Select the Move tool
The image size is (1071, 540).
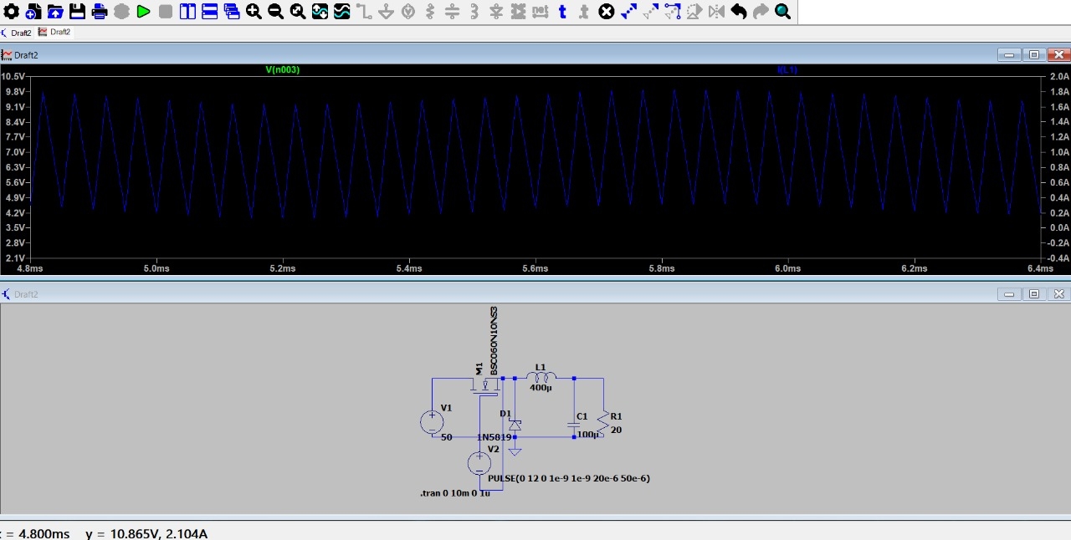click(x=650, y=12)
